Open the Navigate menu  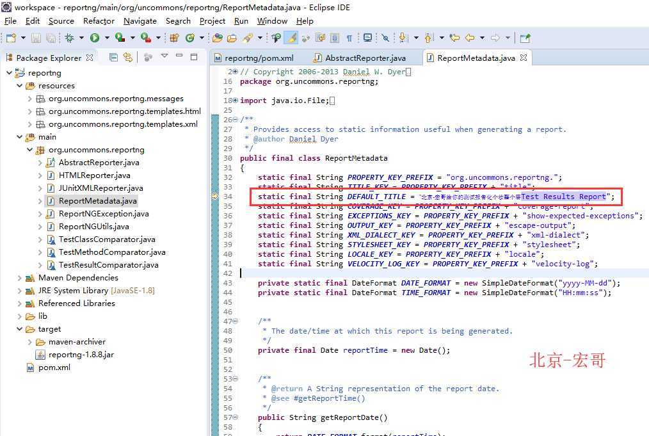tap(140, 20)
